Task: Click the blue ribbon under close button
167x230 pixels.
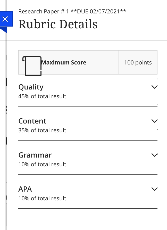Action: [4, 30]
